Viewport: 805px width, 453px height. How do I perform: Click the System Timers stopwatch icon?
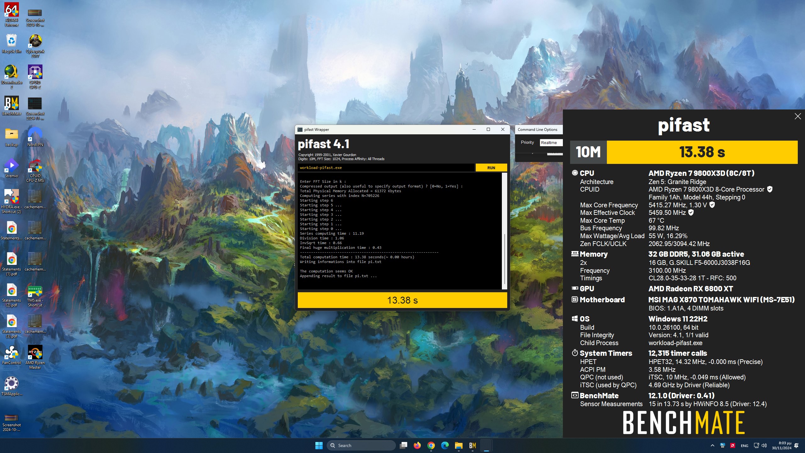coord(575,353)
